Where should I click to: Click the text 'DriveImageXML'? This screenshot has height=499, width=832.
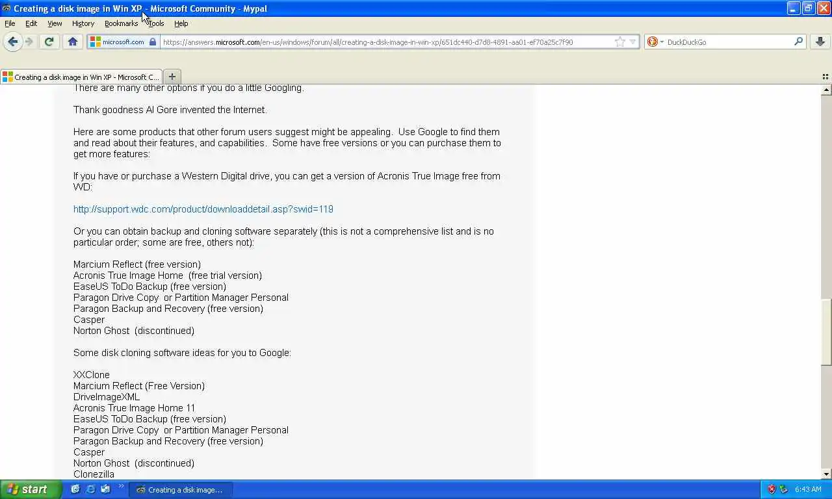coord(107,397)
